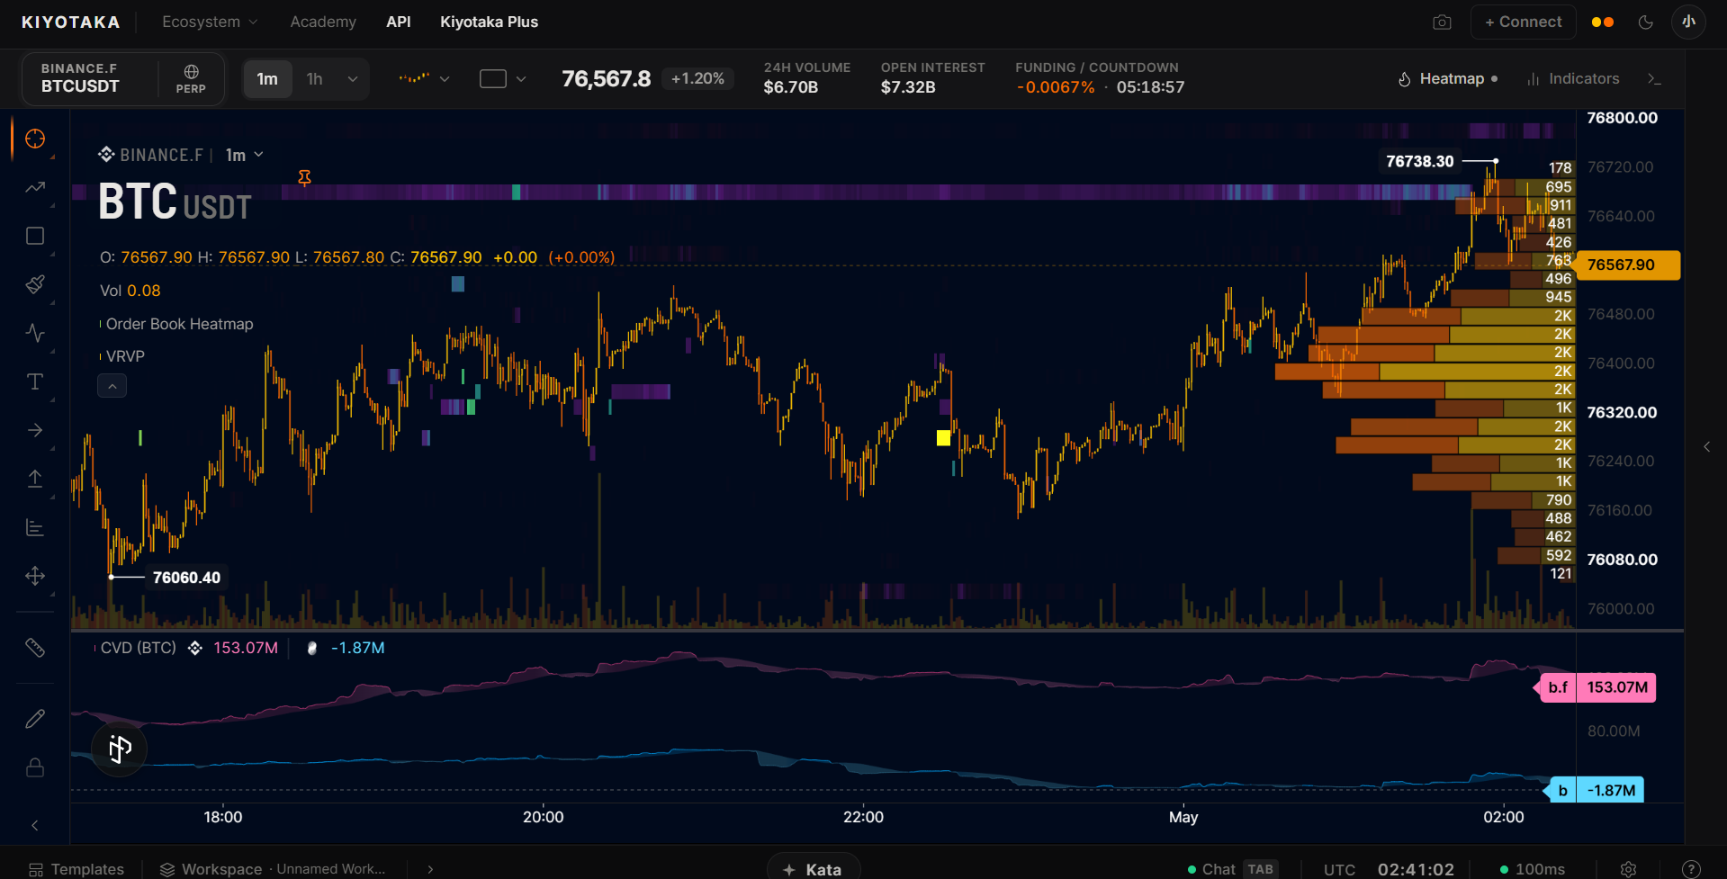
Task: Click the VRVP indicator legend entry
Action: tap(125, 356)
